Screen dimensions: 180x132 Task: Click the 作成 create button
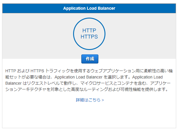90,59
